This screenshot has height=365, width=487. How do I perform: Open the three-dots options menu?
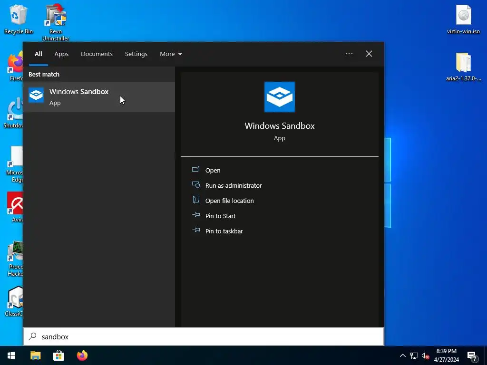click(349, 54)
